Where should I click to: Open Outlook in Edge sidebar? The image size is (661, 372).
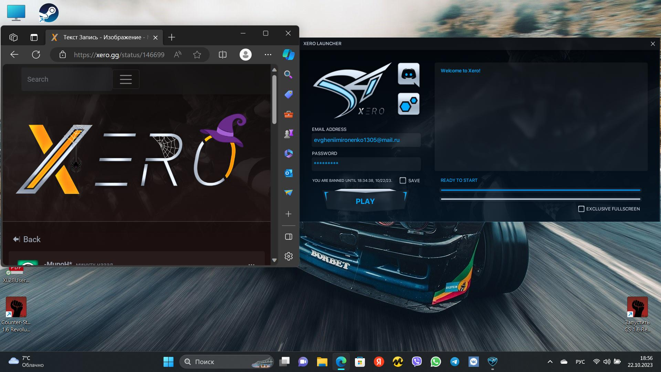[x=288, y=173]
